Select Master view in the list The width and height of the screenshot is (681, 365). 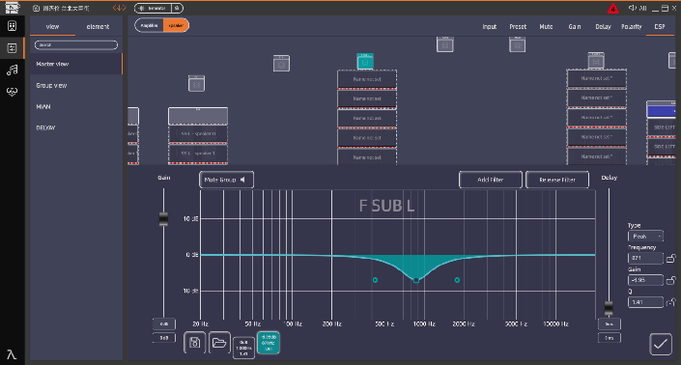pyautogui.click(x=76, y=64)
